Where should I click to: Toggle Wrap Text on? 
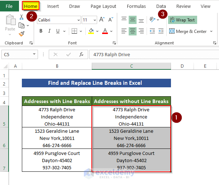[182, 20]
